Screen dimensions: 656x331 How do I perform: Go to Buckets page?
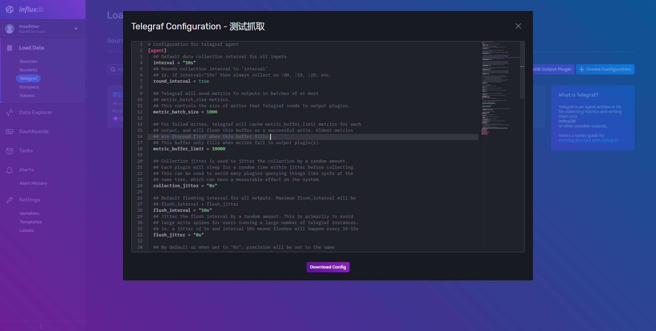pos(28,70)
